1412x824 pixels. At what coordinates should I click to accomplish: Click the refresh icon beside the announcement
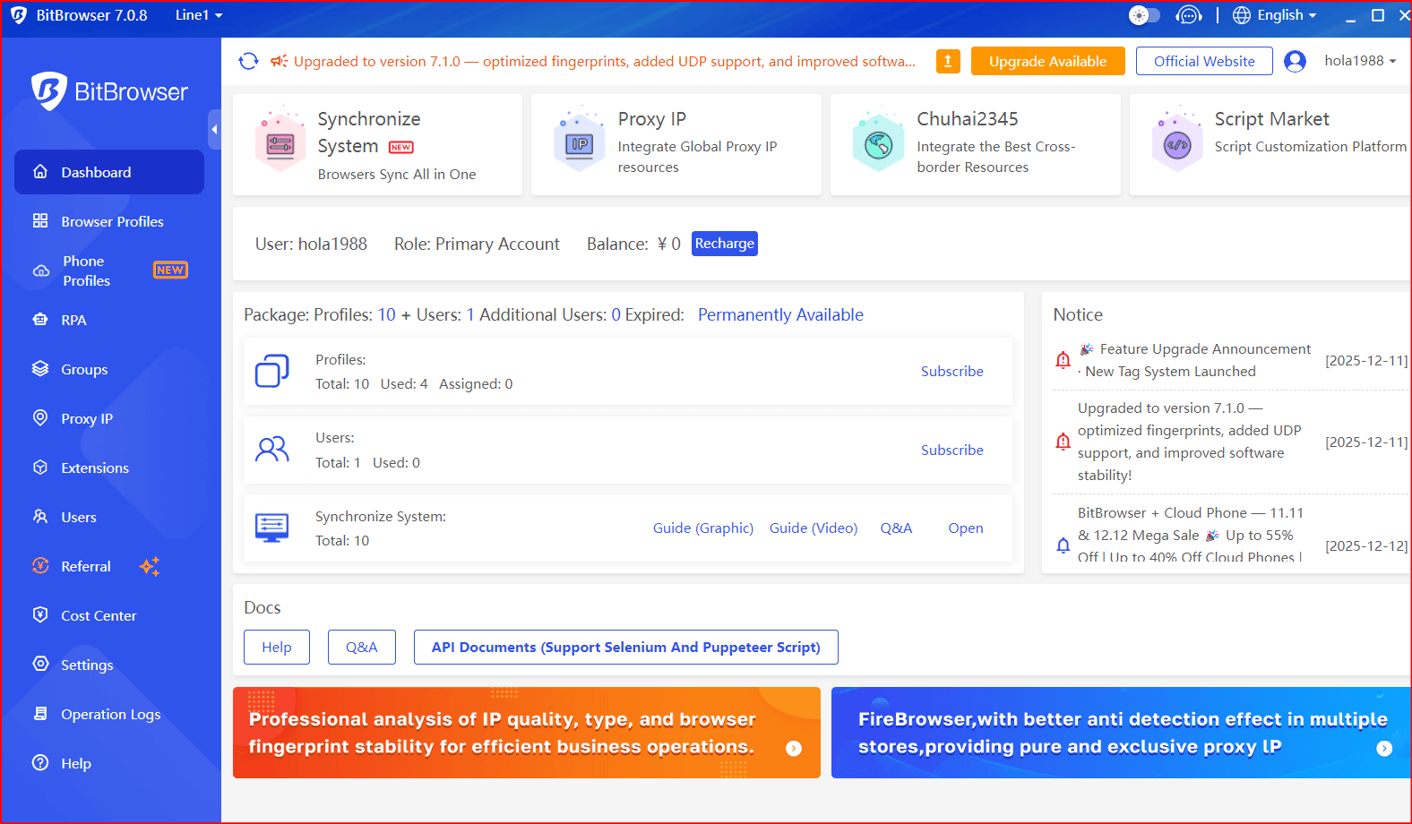(248, 61)
